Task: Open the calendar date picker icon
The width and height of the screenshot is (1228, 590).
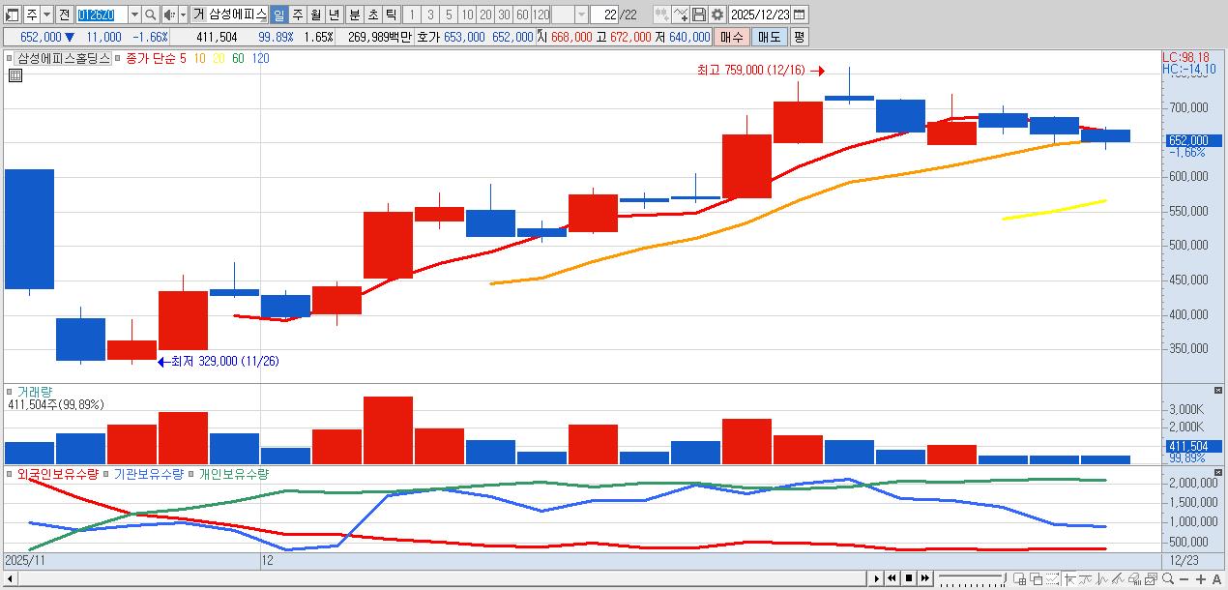Action: click(800, 15)
